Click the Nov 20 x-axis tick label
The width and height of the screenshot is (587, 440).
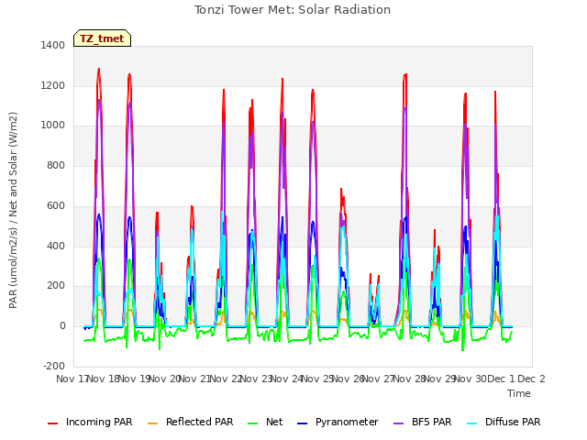165,379
